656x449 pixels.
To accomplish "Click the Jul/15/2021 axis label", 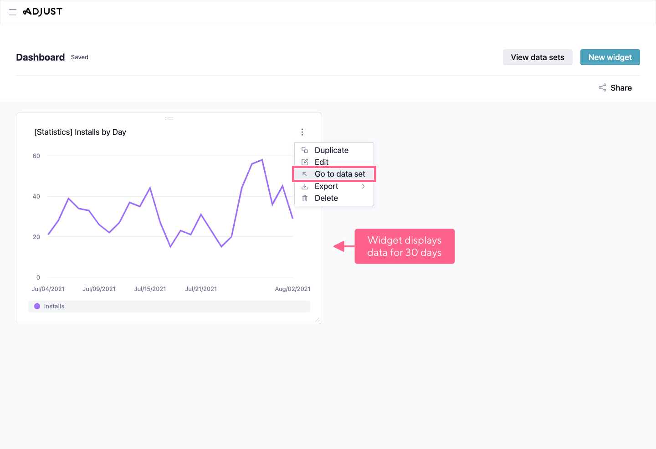I will 150,289.
